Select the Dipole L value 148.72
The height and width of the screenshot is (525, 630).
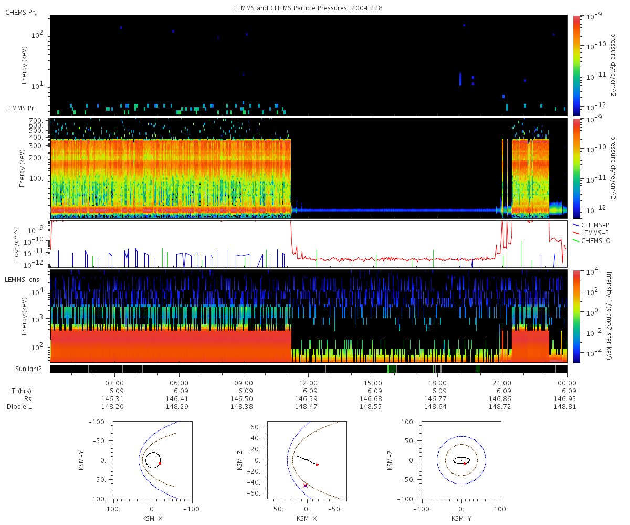click(x=499, y=407)
